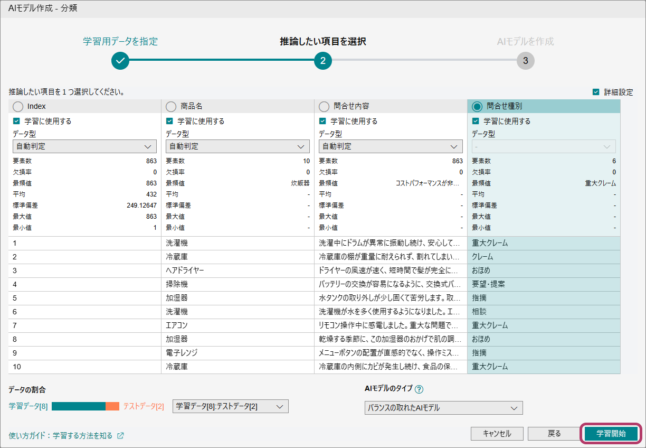
Task: Click inquiry text starting 洗濯中にドラムが異常に
Action: [391, 243]
